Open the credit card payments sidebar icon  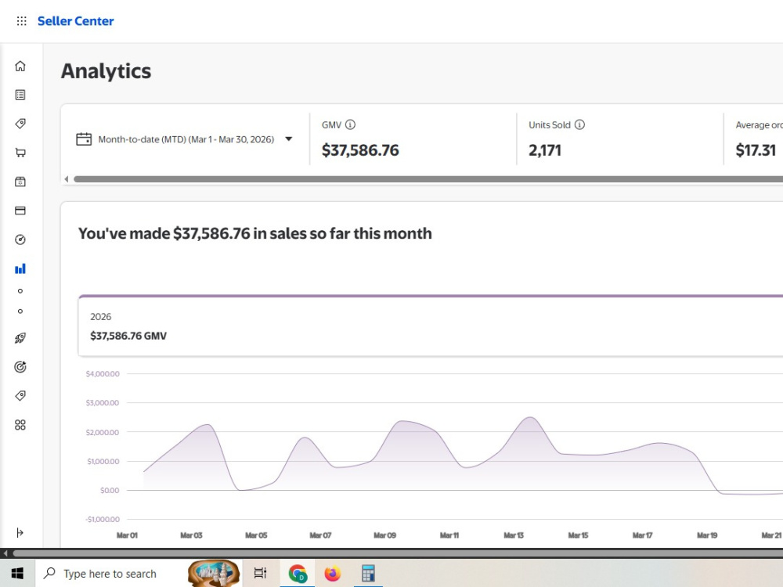[x=20, y=211]
